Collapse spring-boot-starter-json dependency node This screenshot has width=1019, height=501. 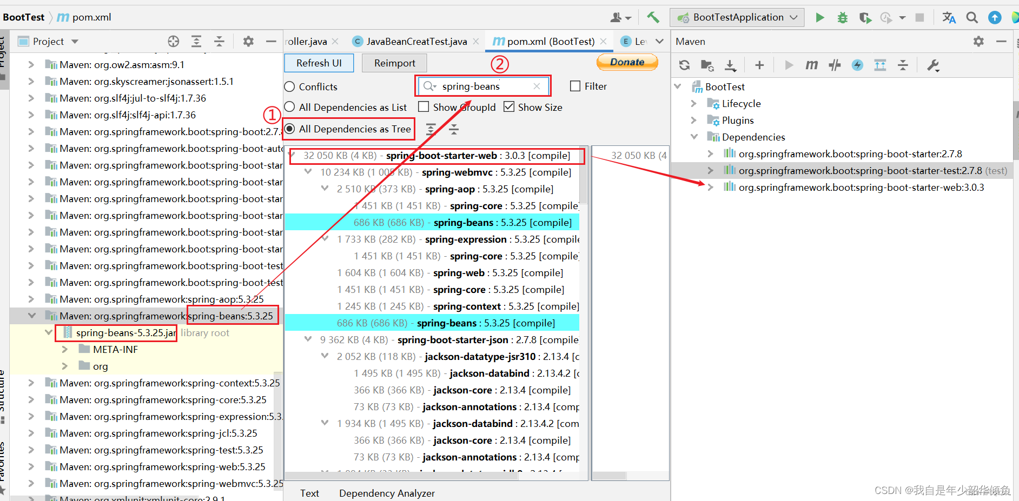(x=308, y=339)
